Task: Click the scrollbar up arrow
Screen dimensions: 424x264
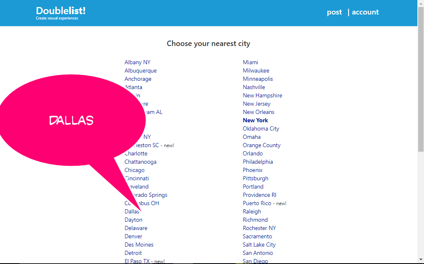Action: tap(421, 3)
